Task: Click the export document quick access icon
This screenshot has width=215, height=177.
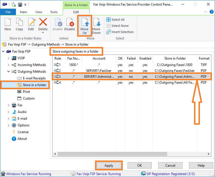Action: (14, 4)
